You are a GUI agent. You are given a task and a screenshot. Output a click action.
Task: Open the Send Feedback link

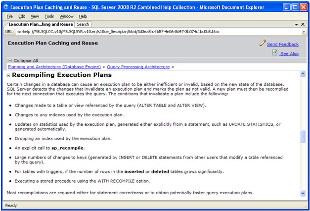point(283,44)
